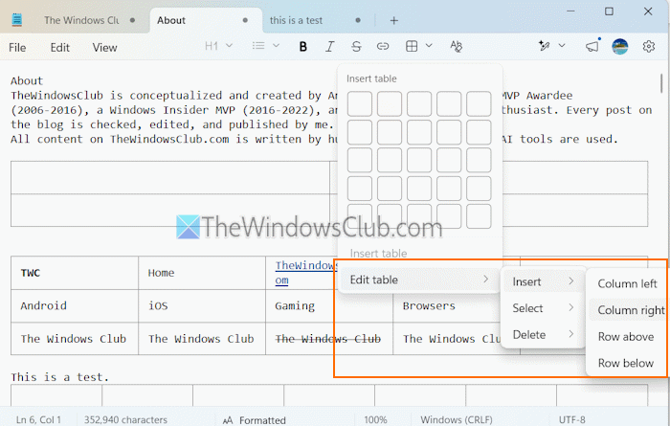The height and width of the screenshot is (426, 670).
Task: Click the Notepad app icon in title bar
Action: click(16, 20)
